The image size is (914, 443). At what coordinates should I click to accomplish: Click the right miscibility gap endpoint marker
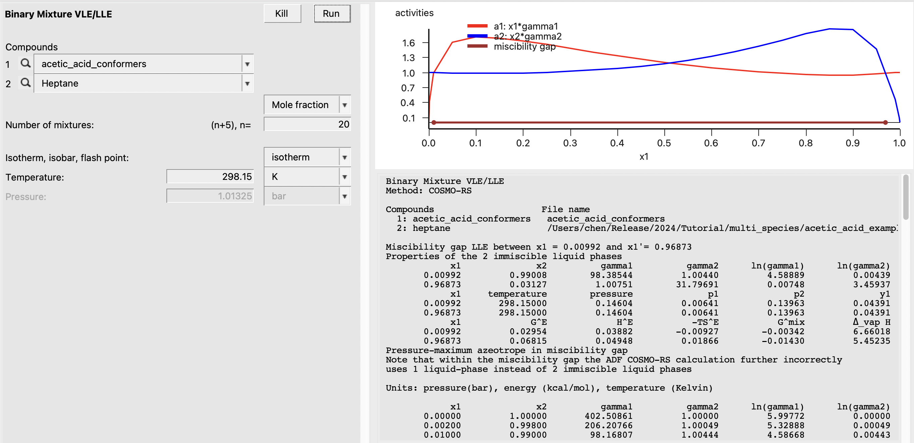point(885,122)
